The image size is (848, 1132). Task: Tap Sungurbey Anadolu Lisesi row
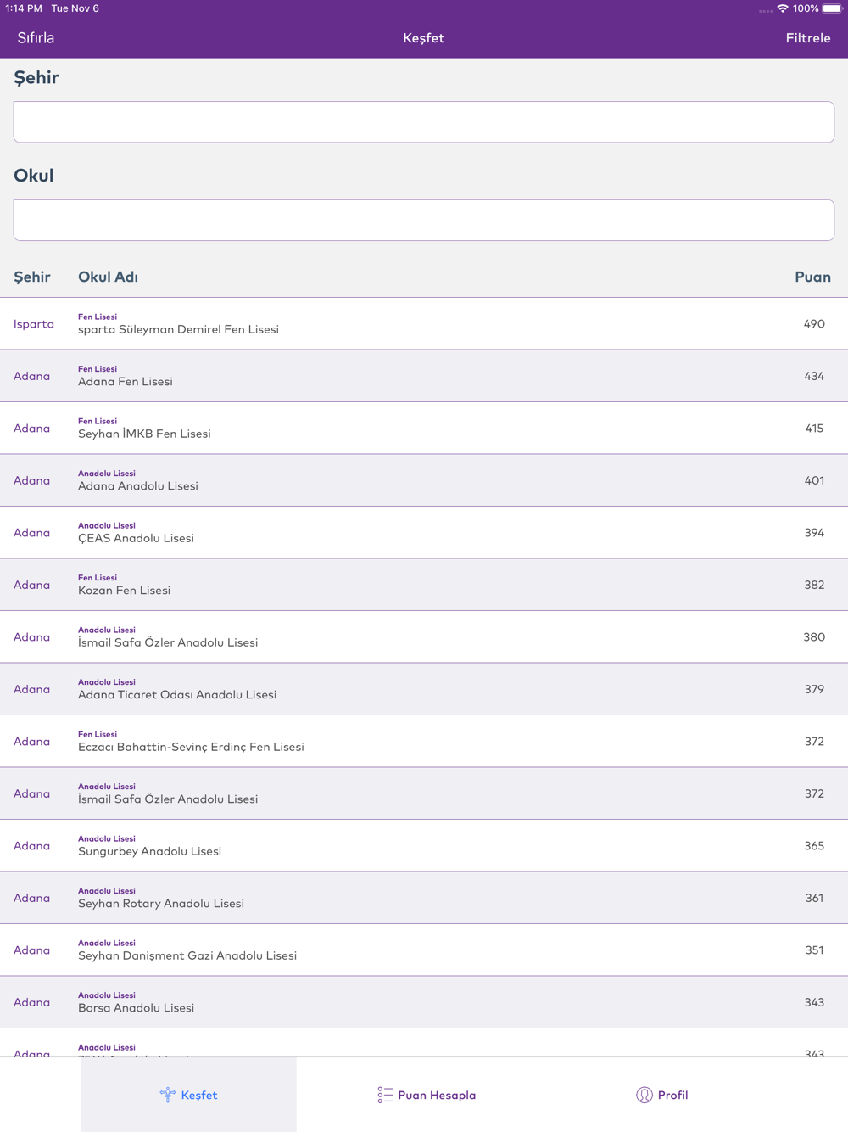click(424, 846)
